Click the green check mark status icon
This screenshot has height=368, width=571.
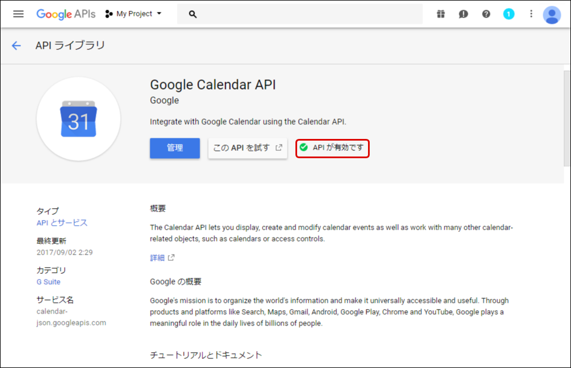coord(304,147)
